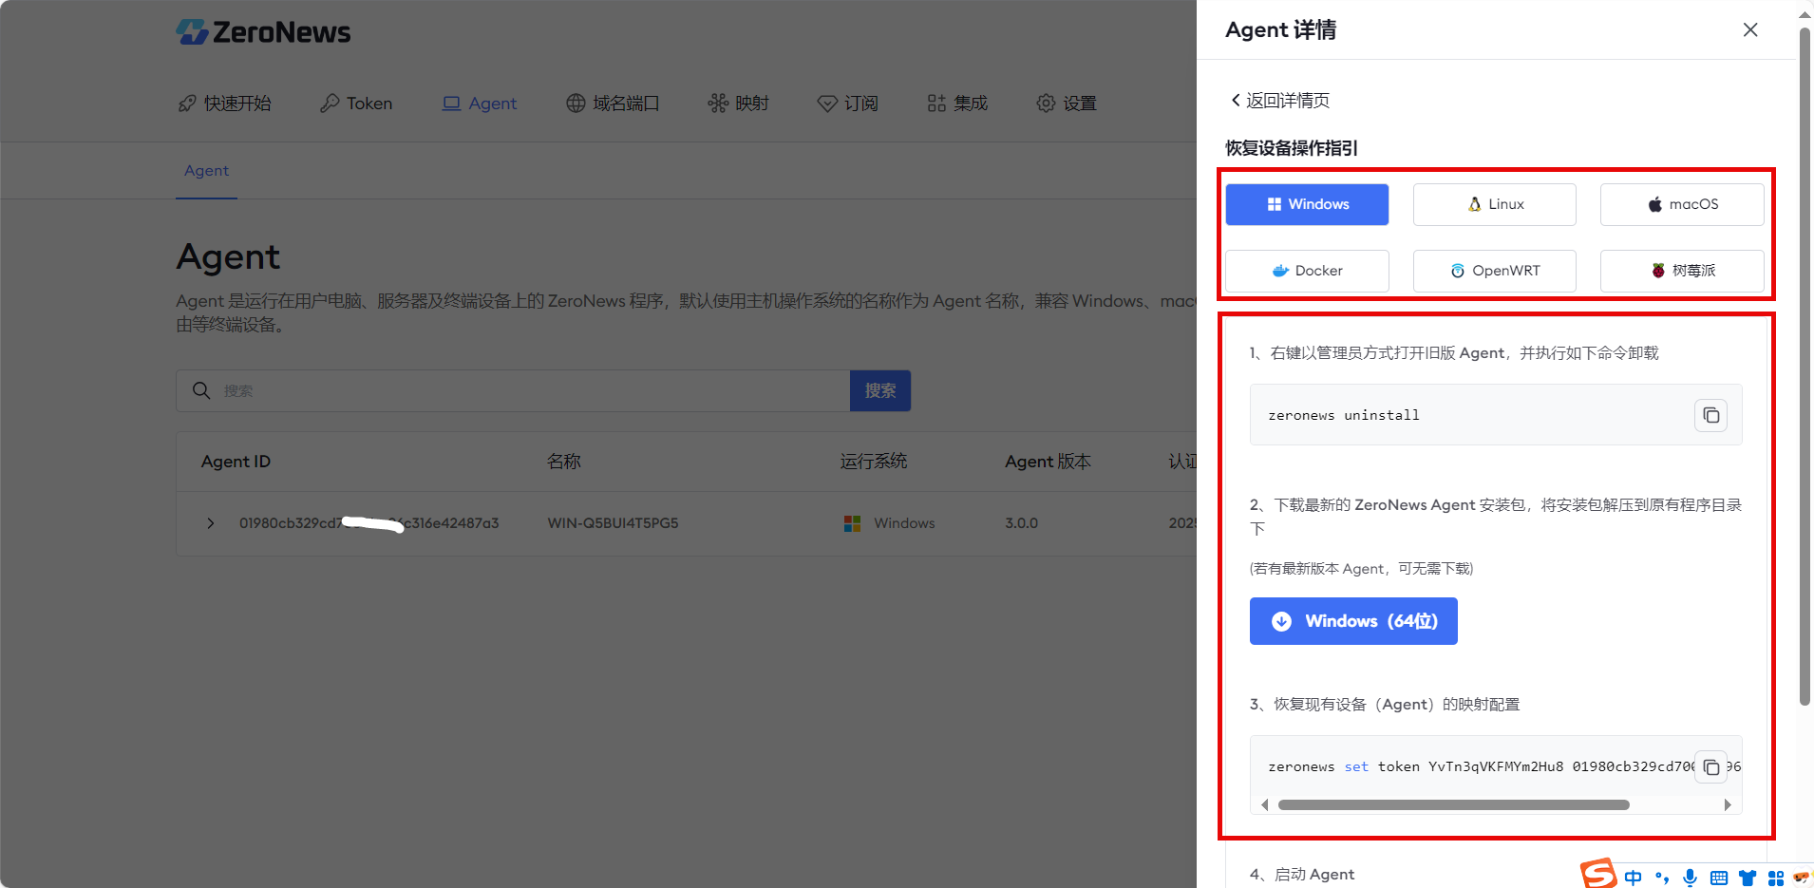Image resolution: width=1814 pixels, height=888 pixels.
Task: Click the key icon beside Token
Action: pyautogui.click(x=330, y=104)
